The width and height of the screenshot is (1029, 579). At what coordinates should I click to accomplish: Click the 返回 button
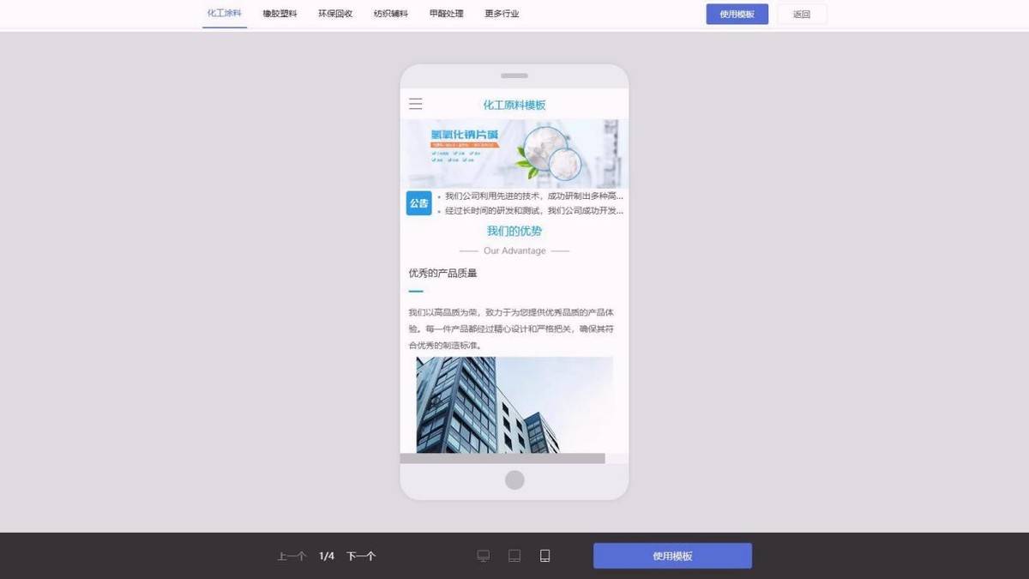(802, 14)
